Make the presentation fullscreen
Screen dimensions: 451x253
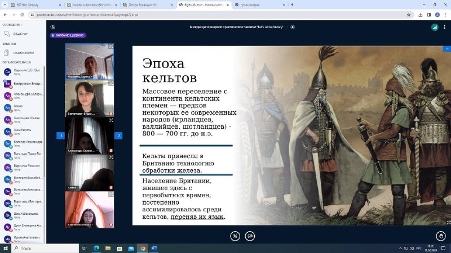pos(448,222)
